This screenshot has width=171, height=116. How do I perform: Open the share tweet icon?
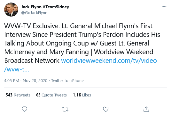pyautogui.click(x=146, y=109)
